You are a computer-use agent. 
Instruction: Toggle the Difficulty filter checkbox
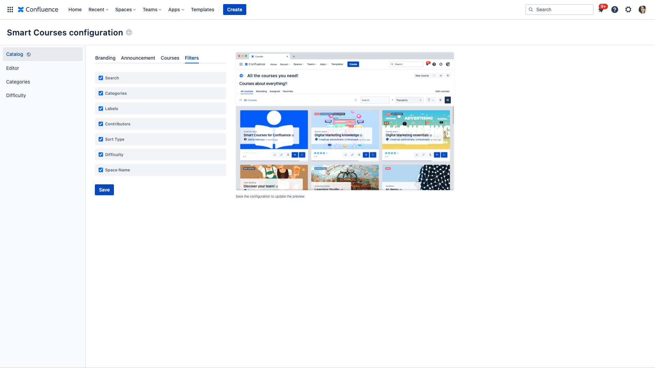point(101,155)
